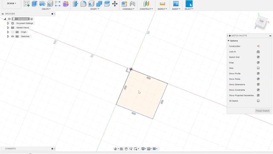Click the Hole tool icon
Screen dimensions: 273x154
click(x=50, y=4)
